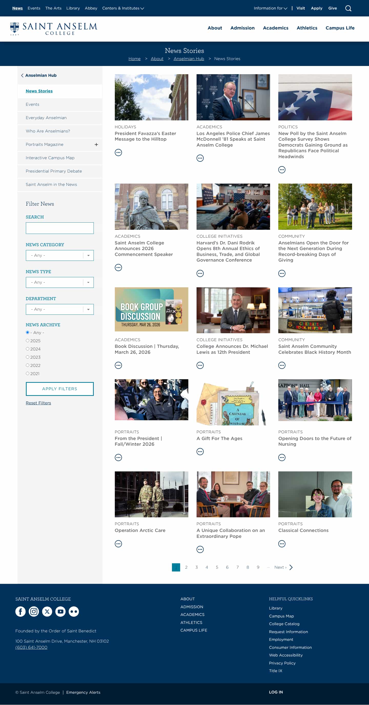Click more icon under Extraordinary Pope story
Viewport: 369px width, 705px height.
[200, 550]
